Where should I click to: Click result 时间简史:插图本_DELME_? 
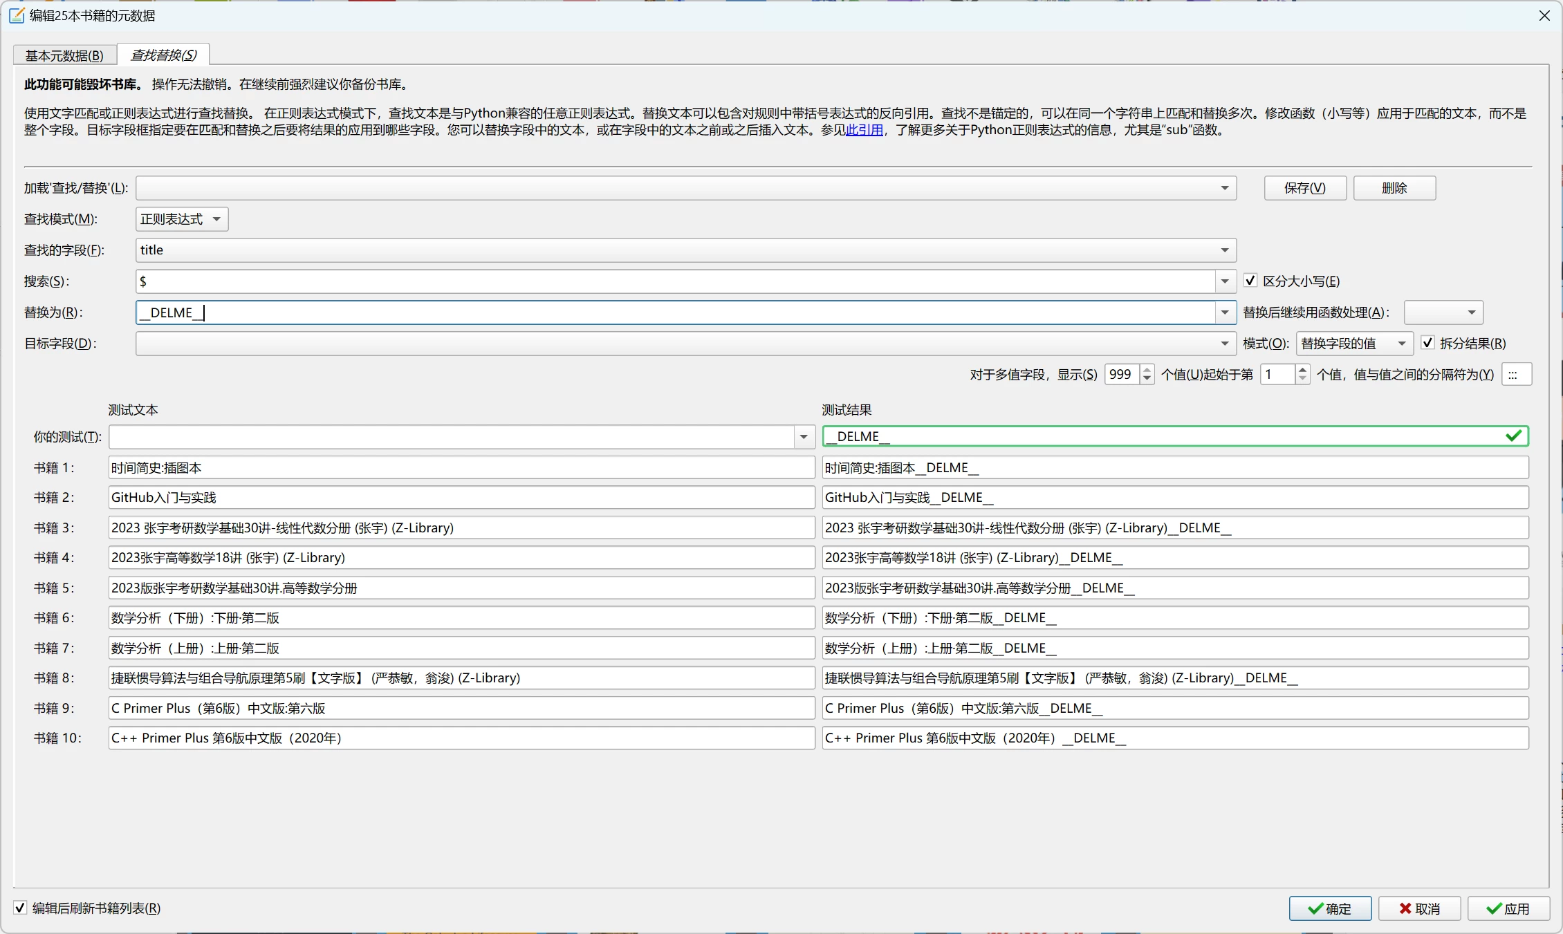point(1175,467)
